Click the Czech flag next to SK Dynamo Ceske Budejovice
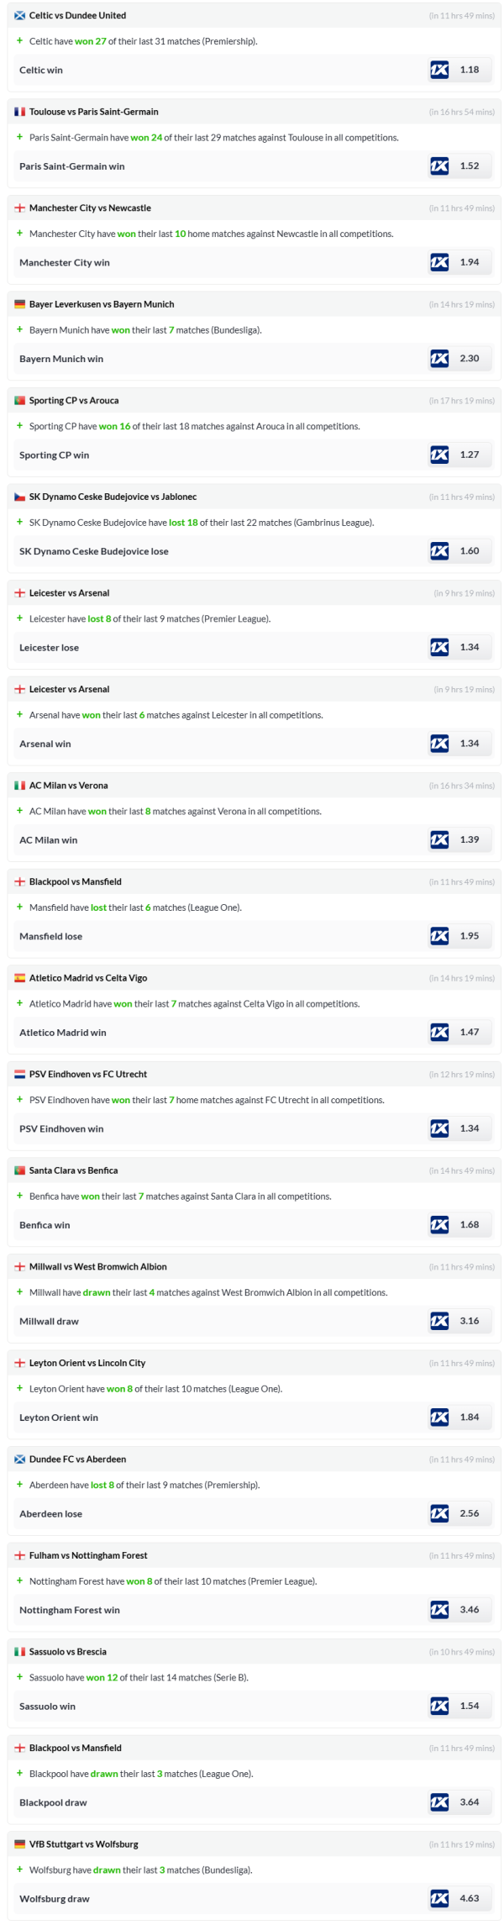Screen dimensions: 504x1925 click(20, 497)
